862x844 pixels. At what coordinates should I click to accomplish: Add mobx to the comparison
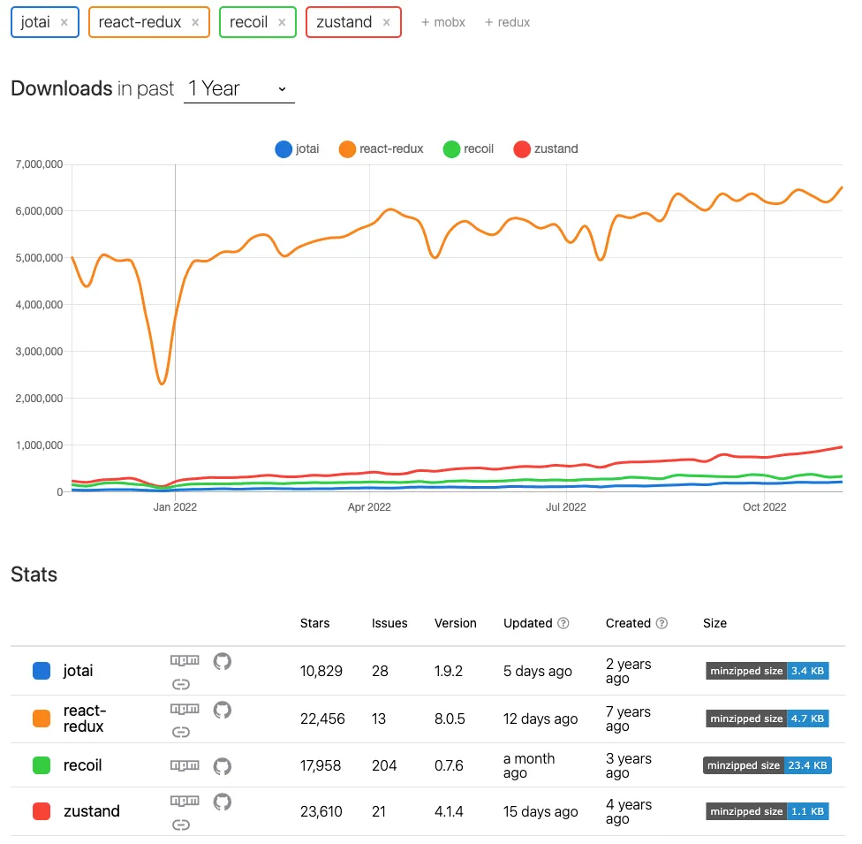point(443,23)
